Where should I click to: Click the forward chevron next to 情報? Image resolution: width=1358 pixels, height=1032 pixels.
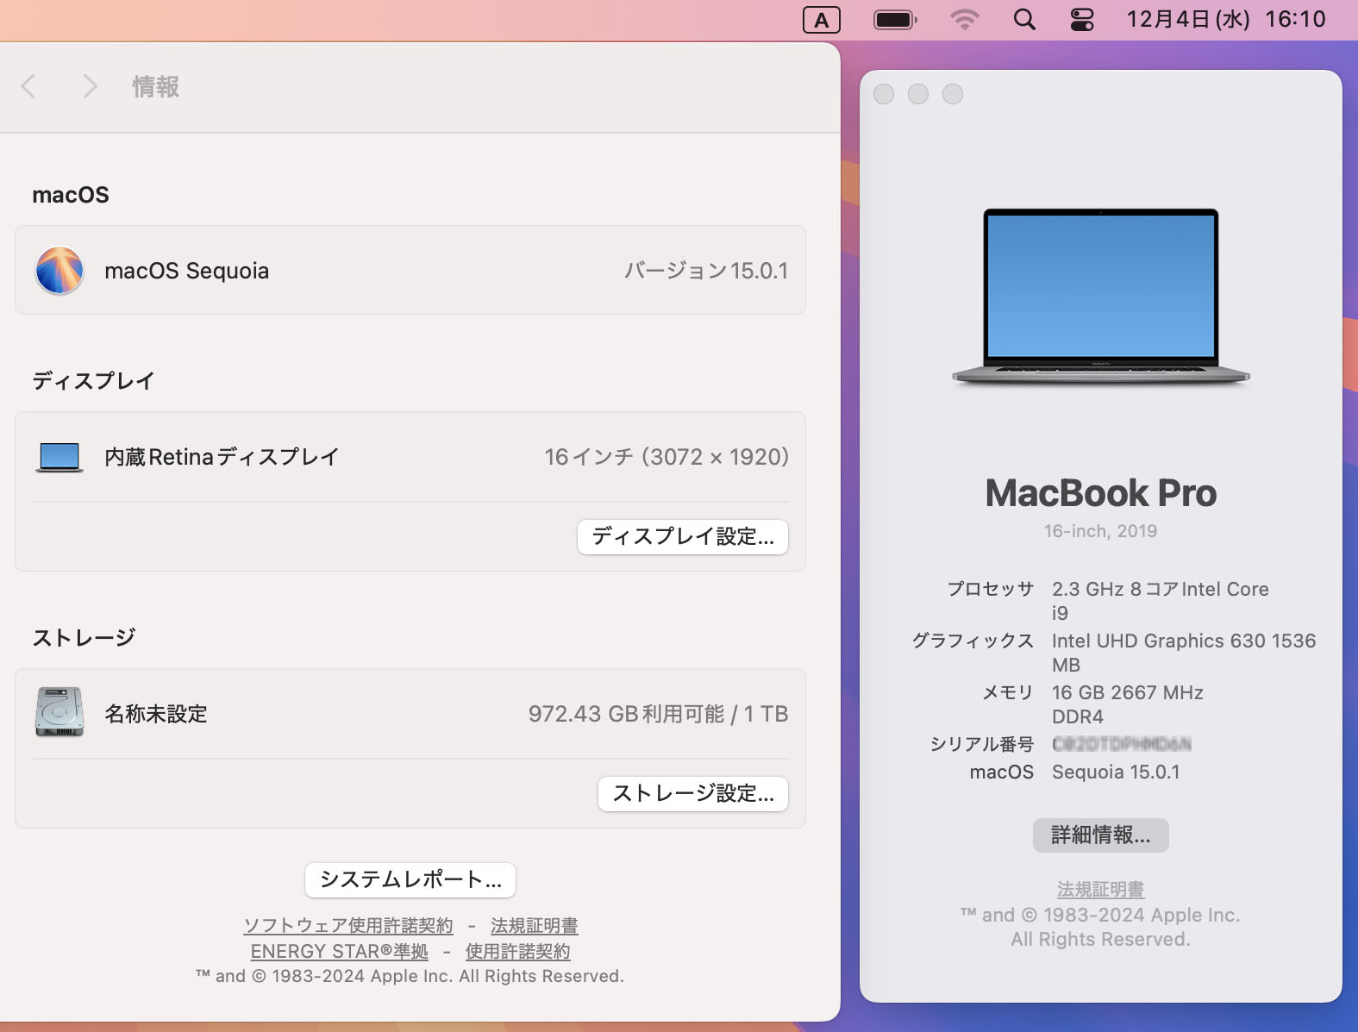(90, 86)
